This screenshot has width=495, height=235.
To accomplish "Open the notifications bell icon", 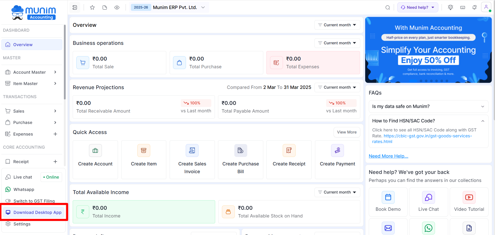I will point(474,7).
